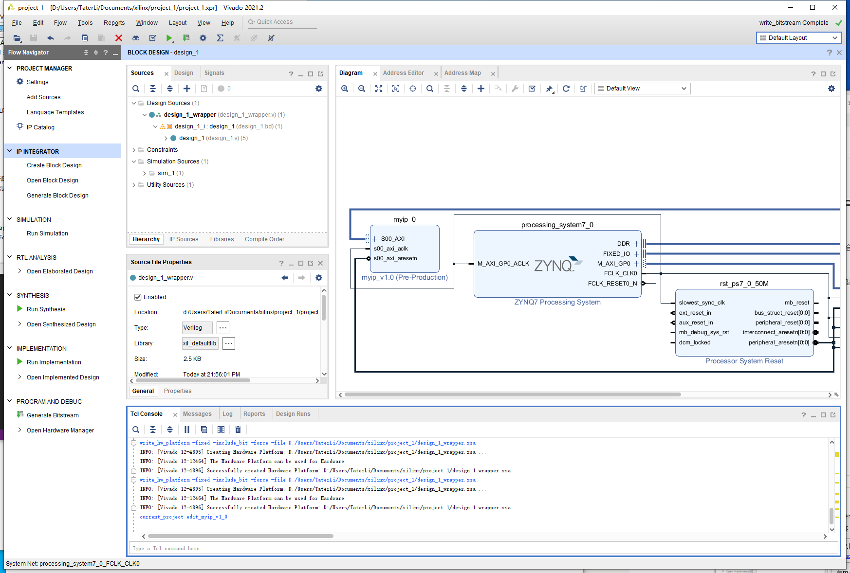Click Validate Design checkmark in Diagram toolbar

click(x=532, y=89)
